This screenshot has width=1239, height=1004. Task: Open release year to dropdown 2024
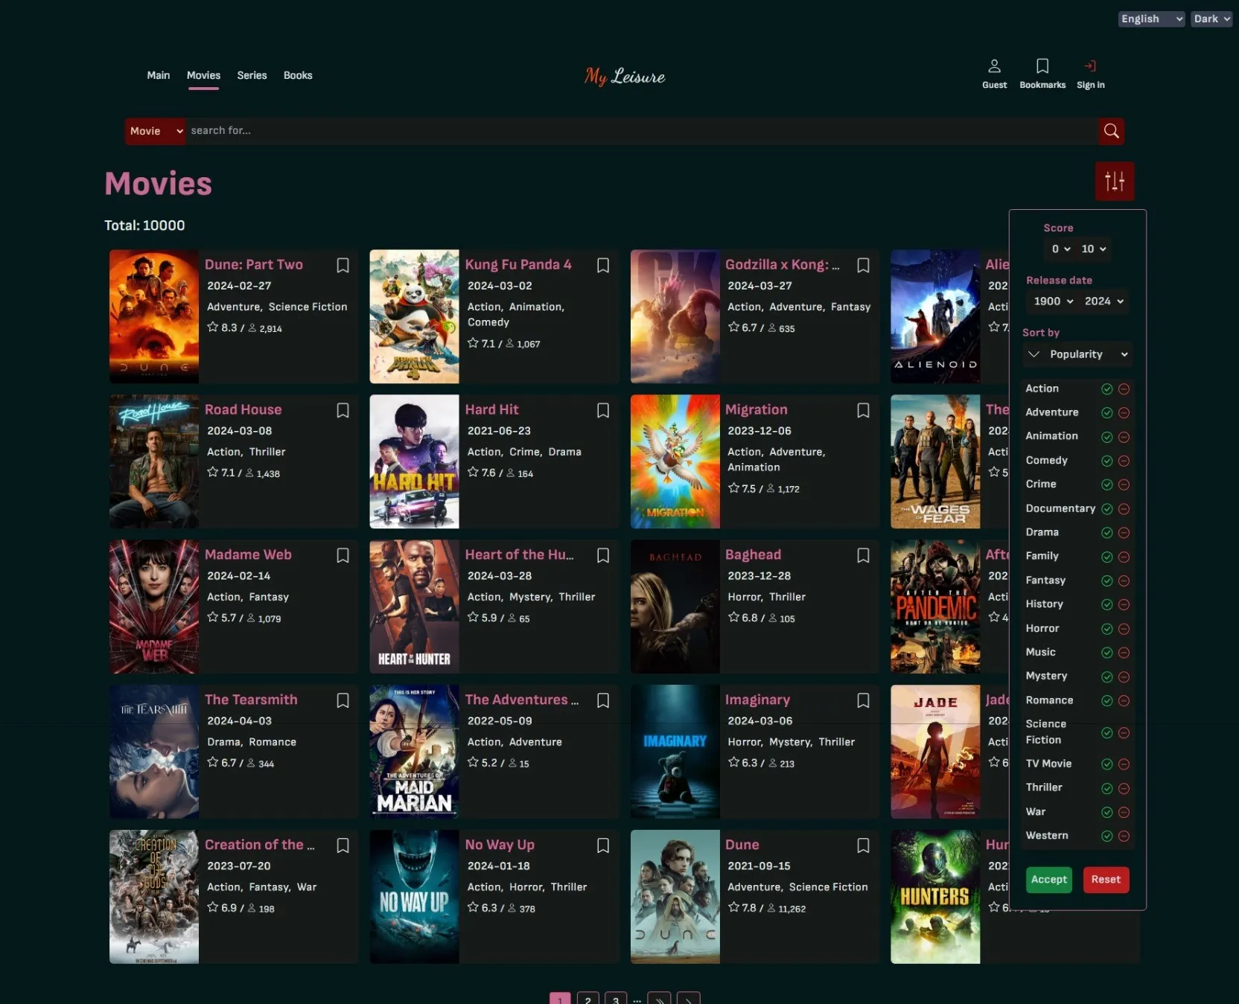click(x=1103, y=301)
